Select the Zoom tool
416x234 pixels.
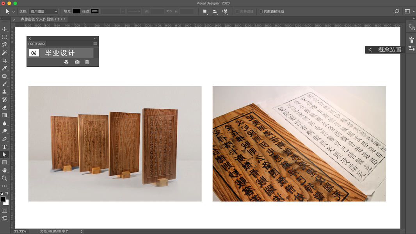click(5, 178)
